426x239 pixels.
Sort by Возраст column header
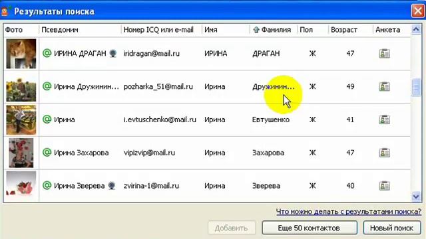coord(351,30)
